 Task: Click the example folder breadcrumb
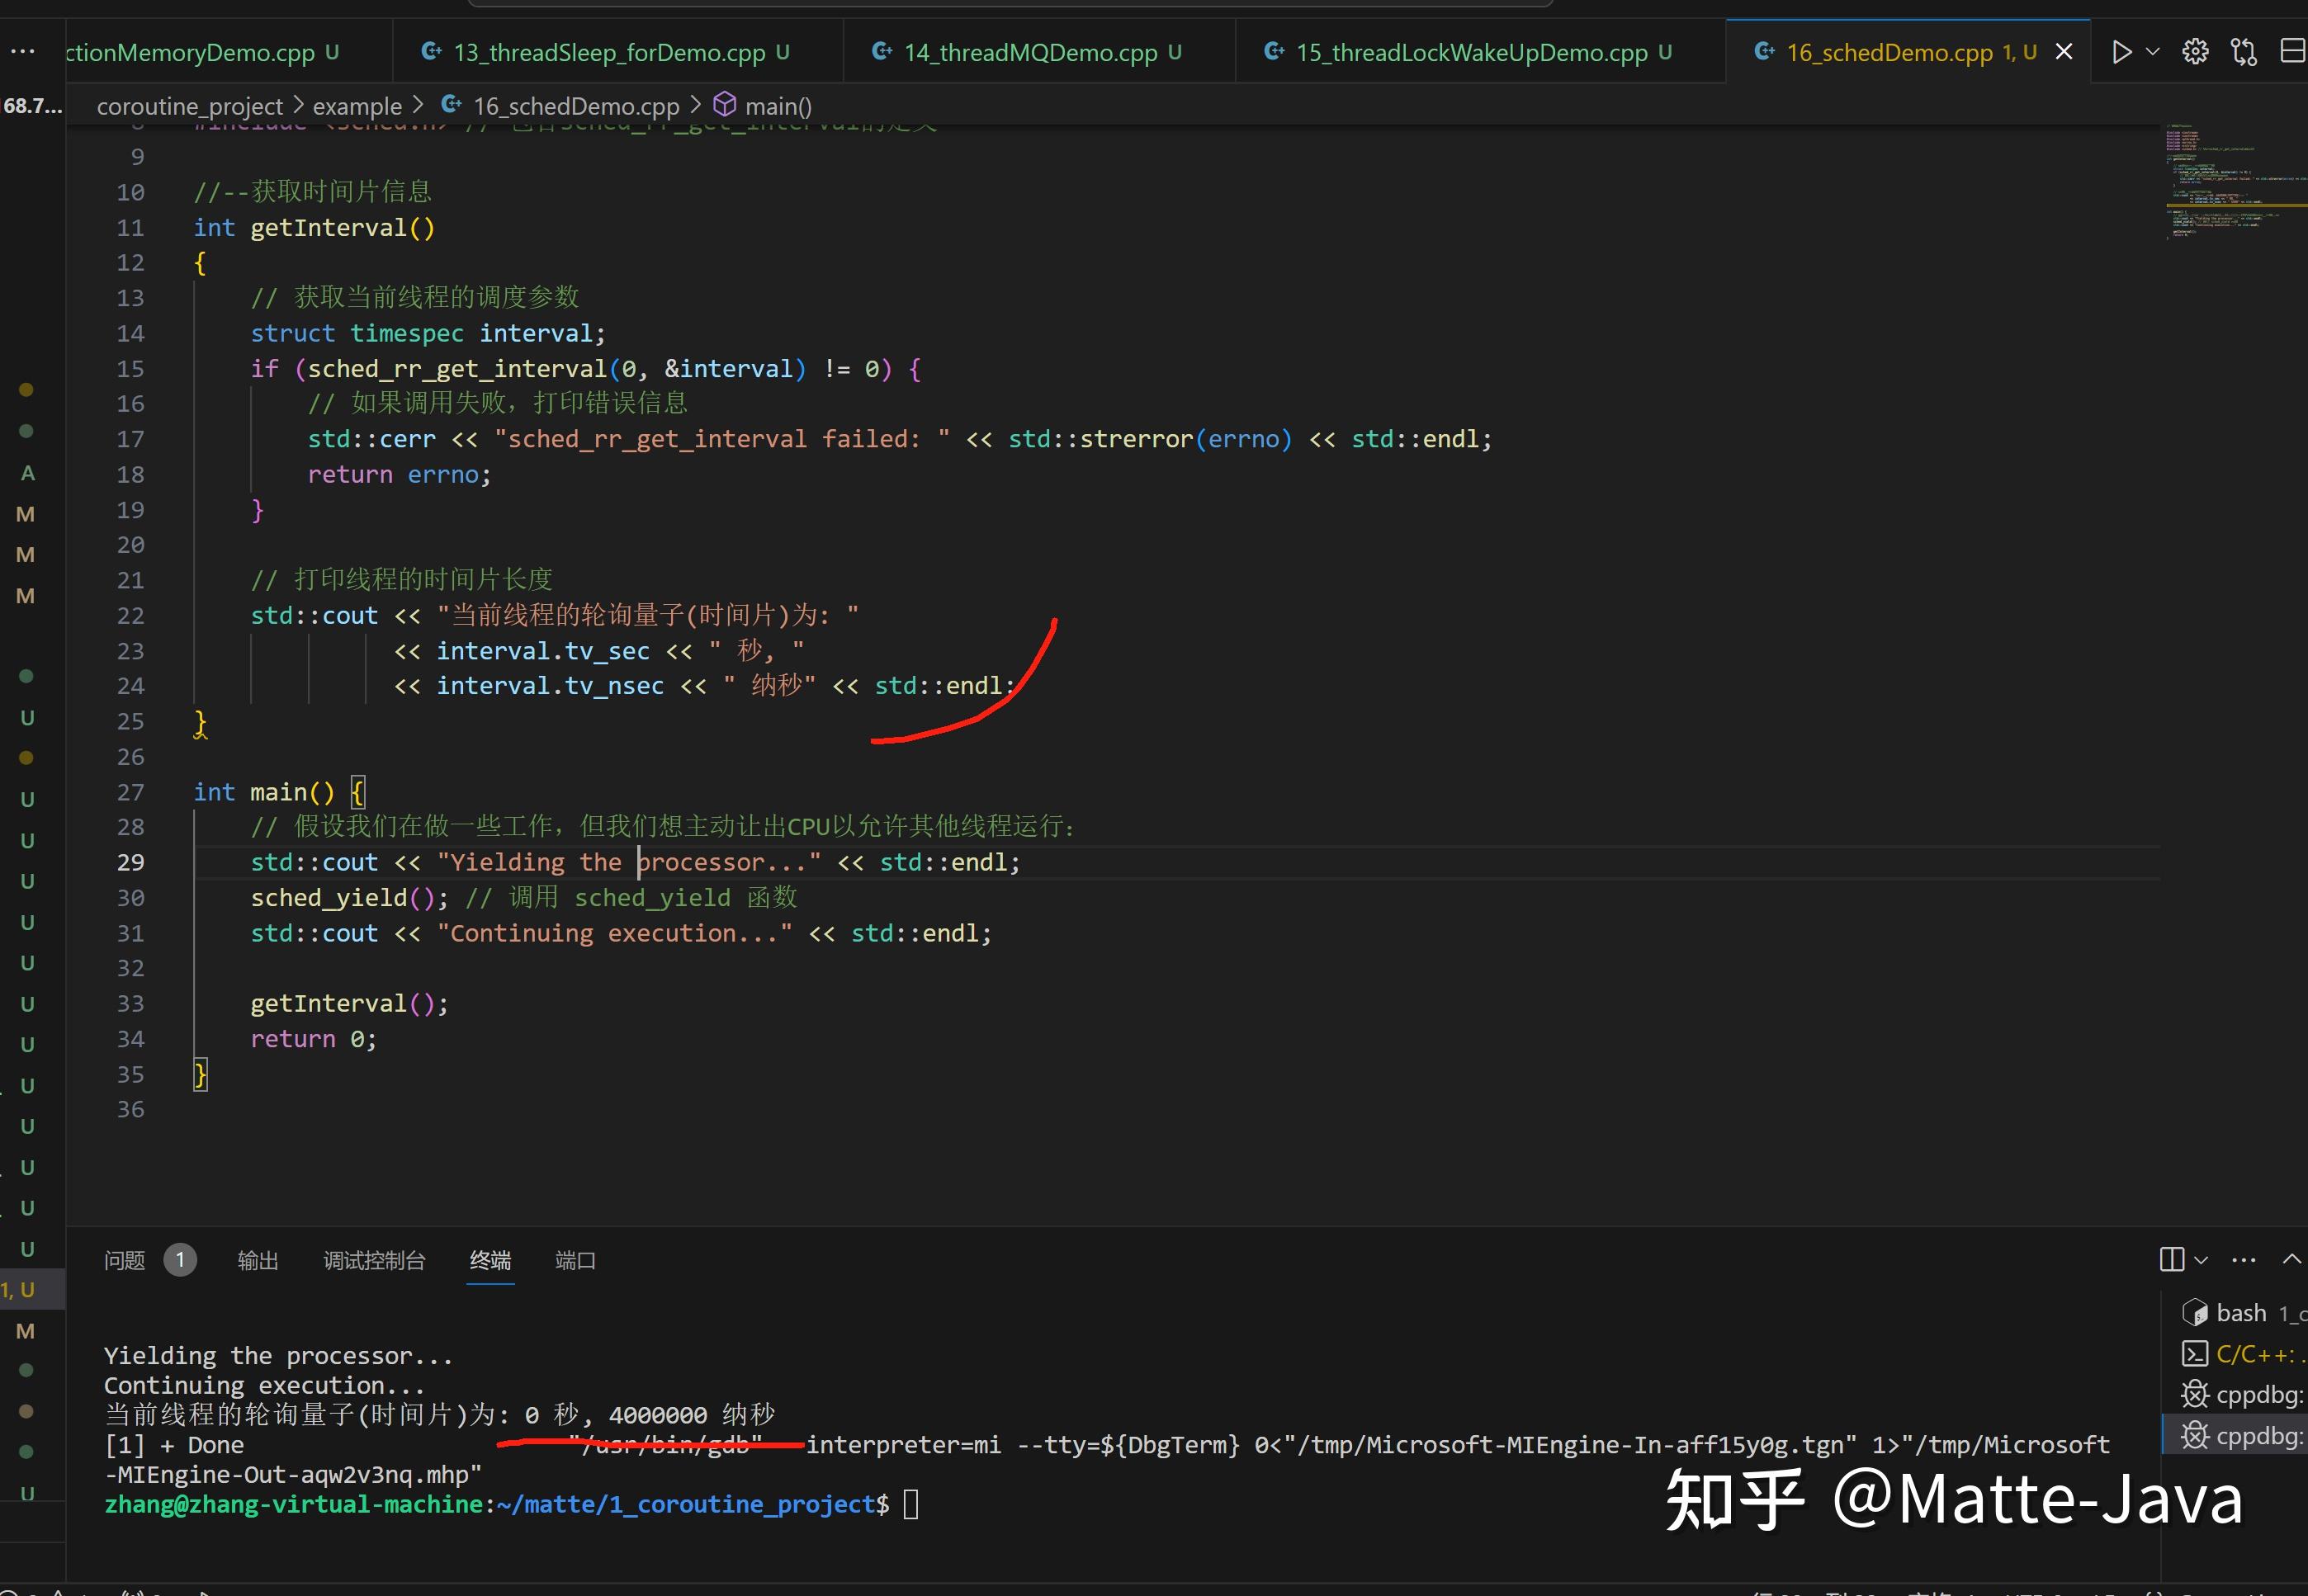click(357, 106)
